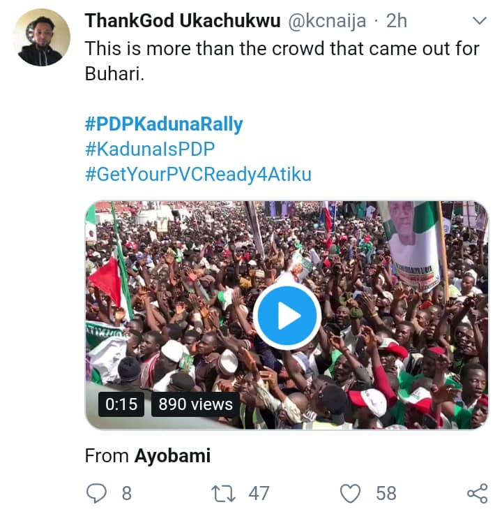The width and height of the screenshot is (502, 514).
Task: Click the 890 views counter
Action: point(195,404)
